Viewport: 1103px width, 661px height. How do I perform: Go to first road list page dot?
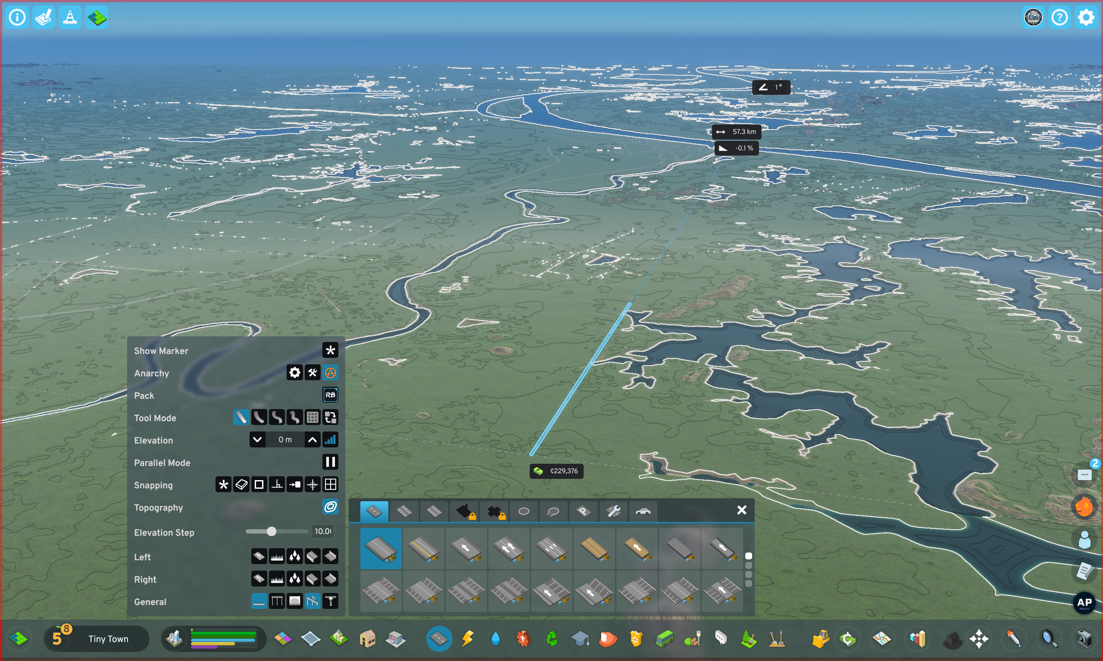point(749,556)
